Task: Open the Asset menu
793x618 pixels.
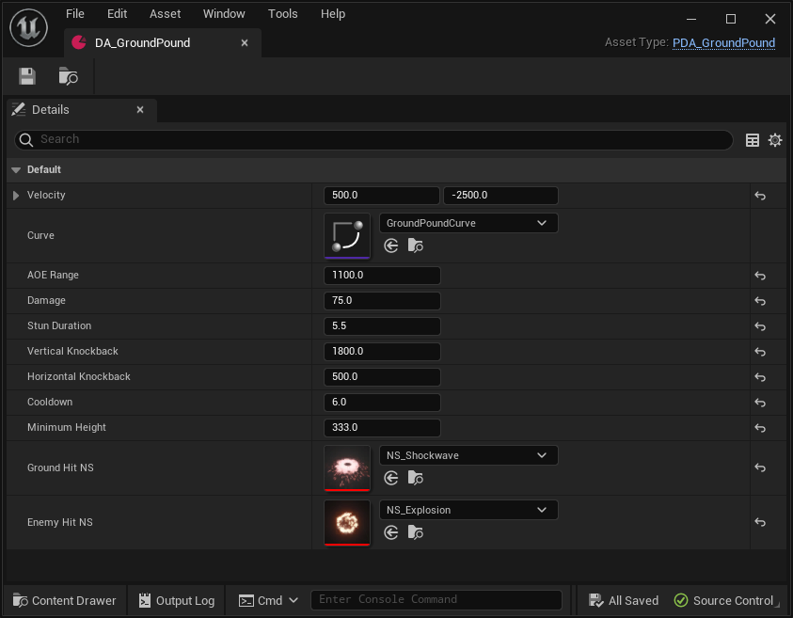Action: tap(165, 14)
